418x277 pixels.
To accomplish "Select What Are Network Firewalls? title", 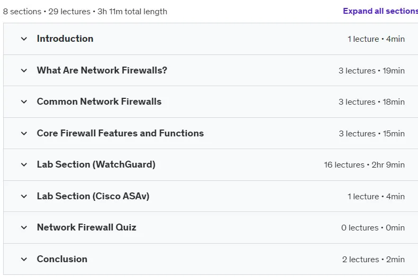I will pyautogui.click(x=102, y=70).
